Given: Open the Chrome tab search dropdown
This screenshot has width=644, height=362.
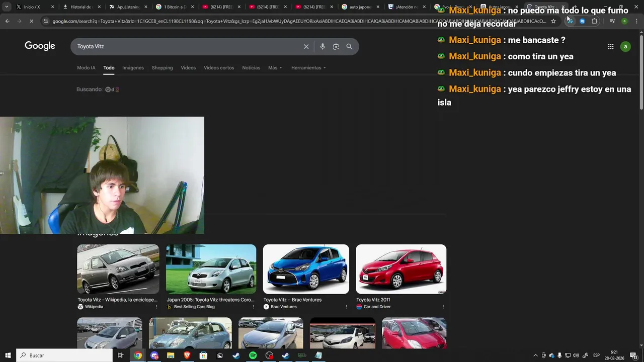Looking at the screenshot, I should pos(7,7).
